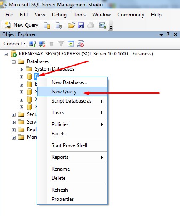Expand the System Databases folder

click(x=21, y=69)
